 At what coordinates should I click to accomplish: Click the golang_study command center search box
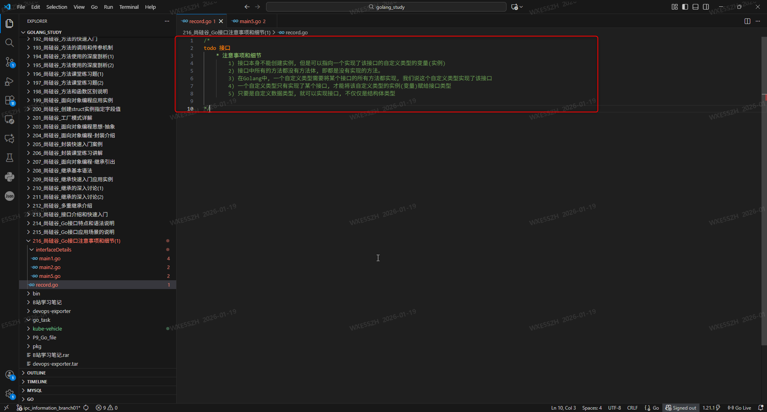click(386, 7)
